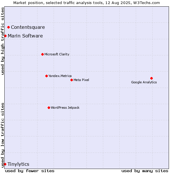Click the Yandex.Metrica red data point

click(46, 76)
